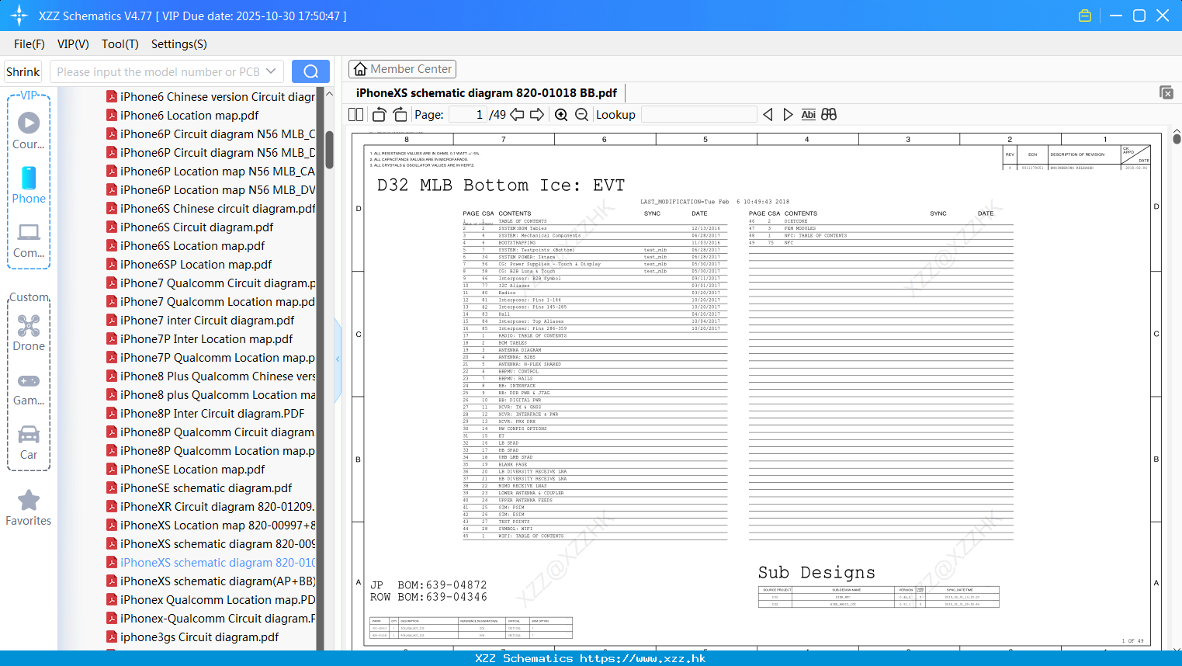The image size is (1182, 666).
Task: Open iPhone6 Chinese version Circuit diagram
Action: (217, 97)
